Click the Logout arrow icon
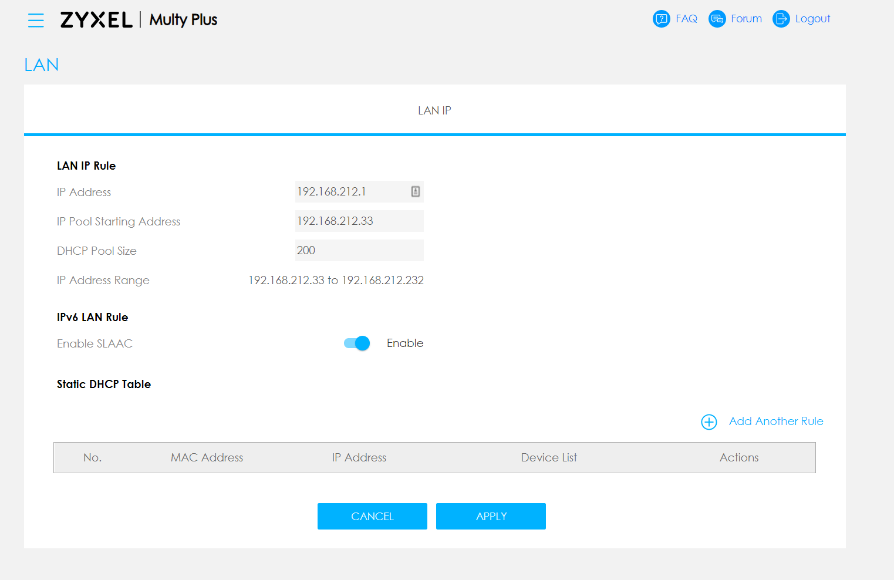The width and height of the screenshot is (894, 580). [781, 19]
